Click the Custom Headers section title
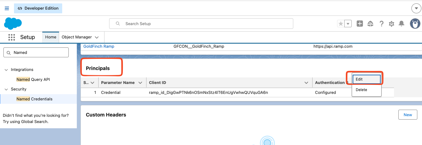The width and height of the screenshot is (422, 145). pyautogui.click(x=106, y=115)
